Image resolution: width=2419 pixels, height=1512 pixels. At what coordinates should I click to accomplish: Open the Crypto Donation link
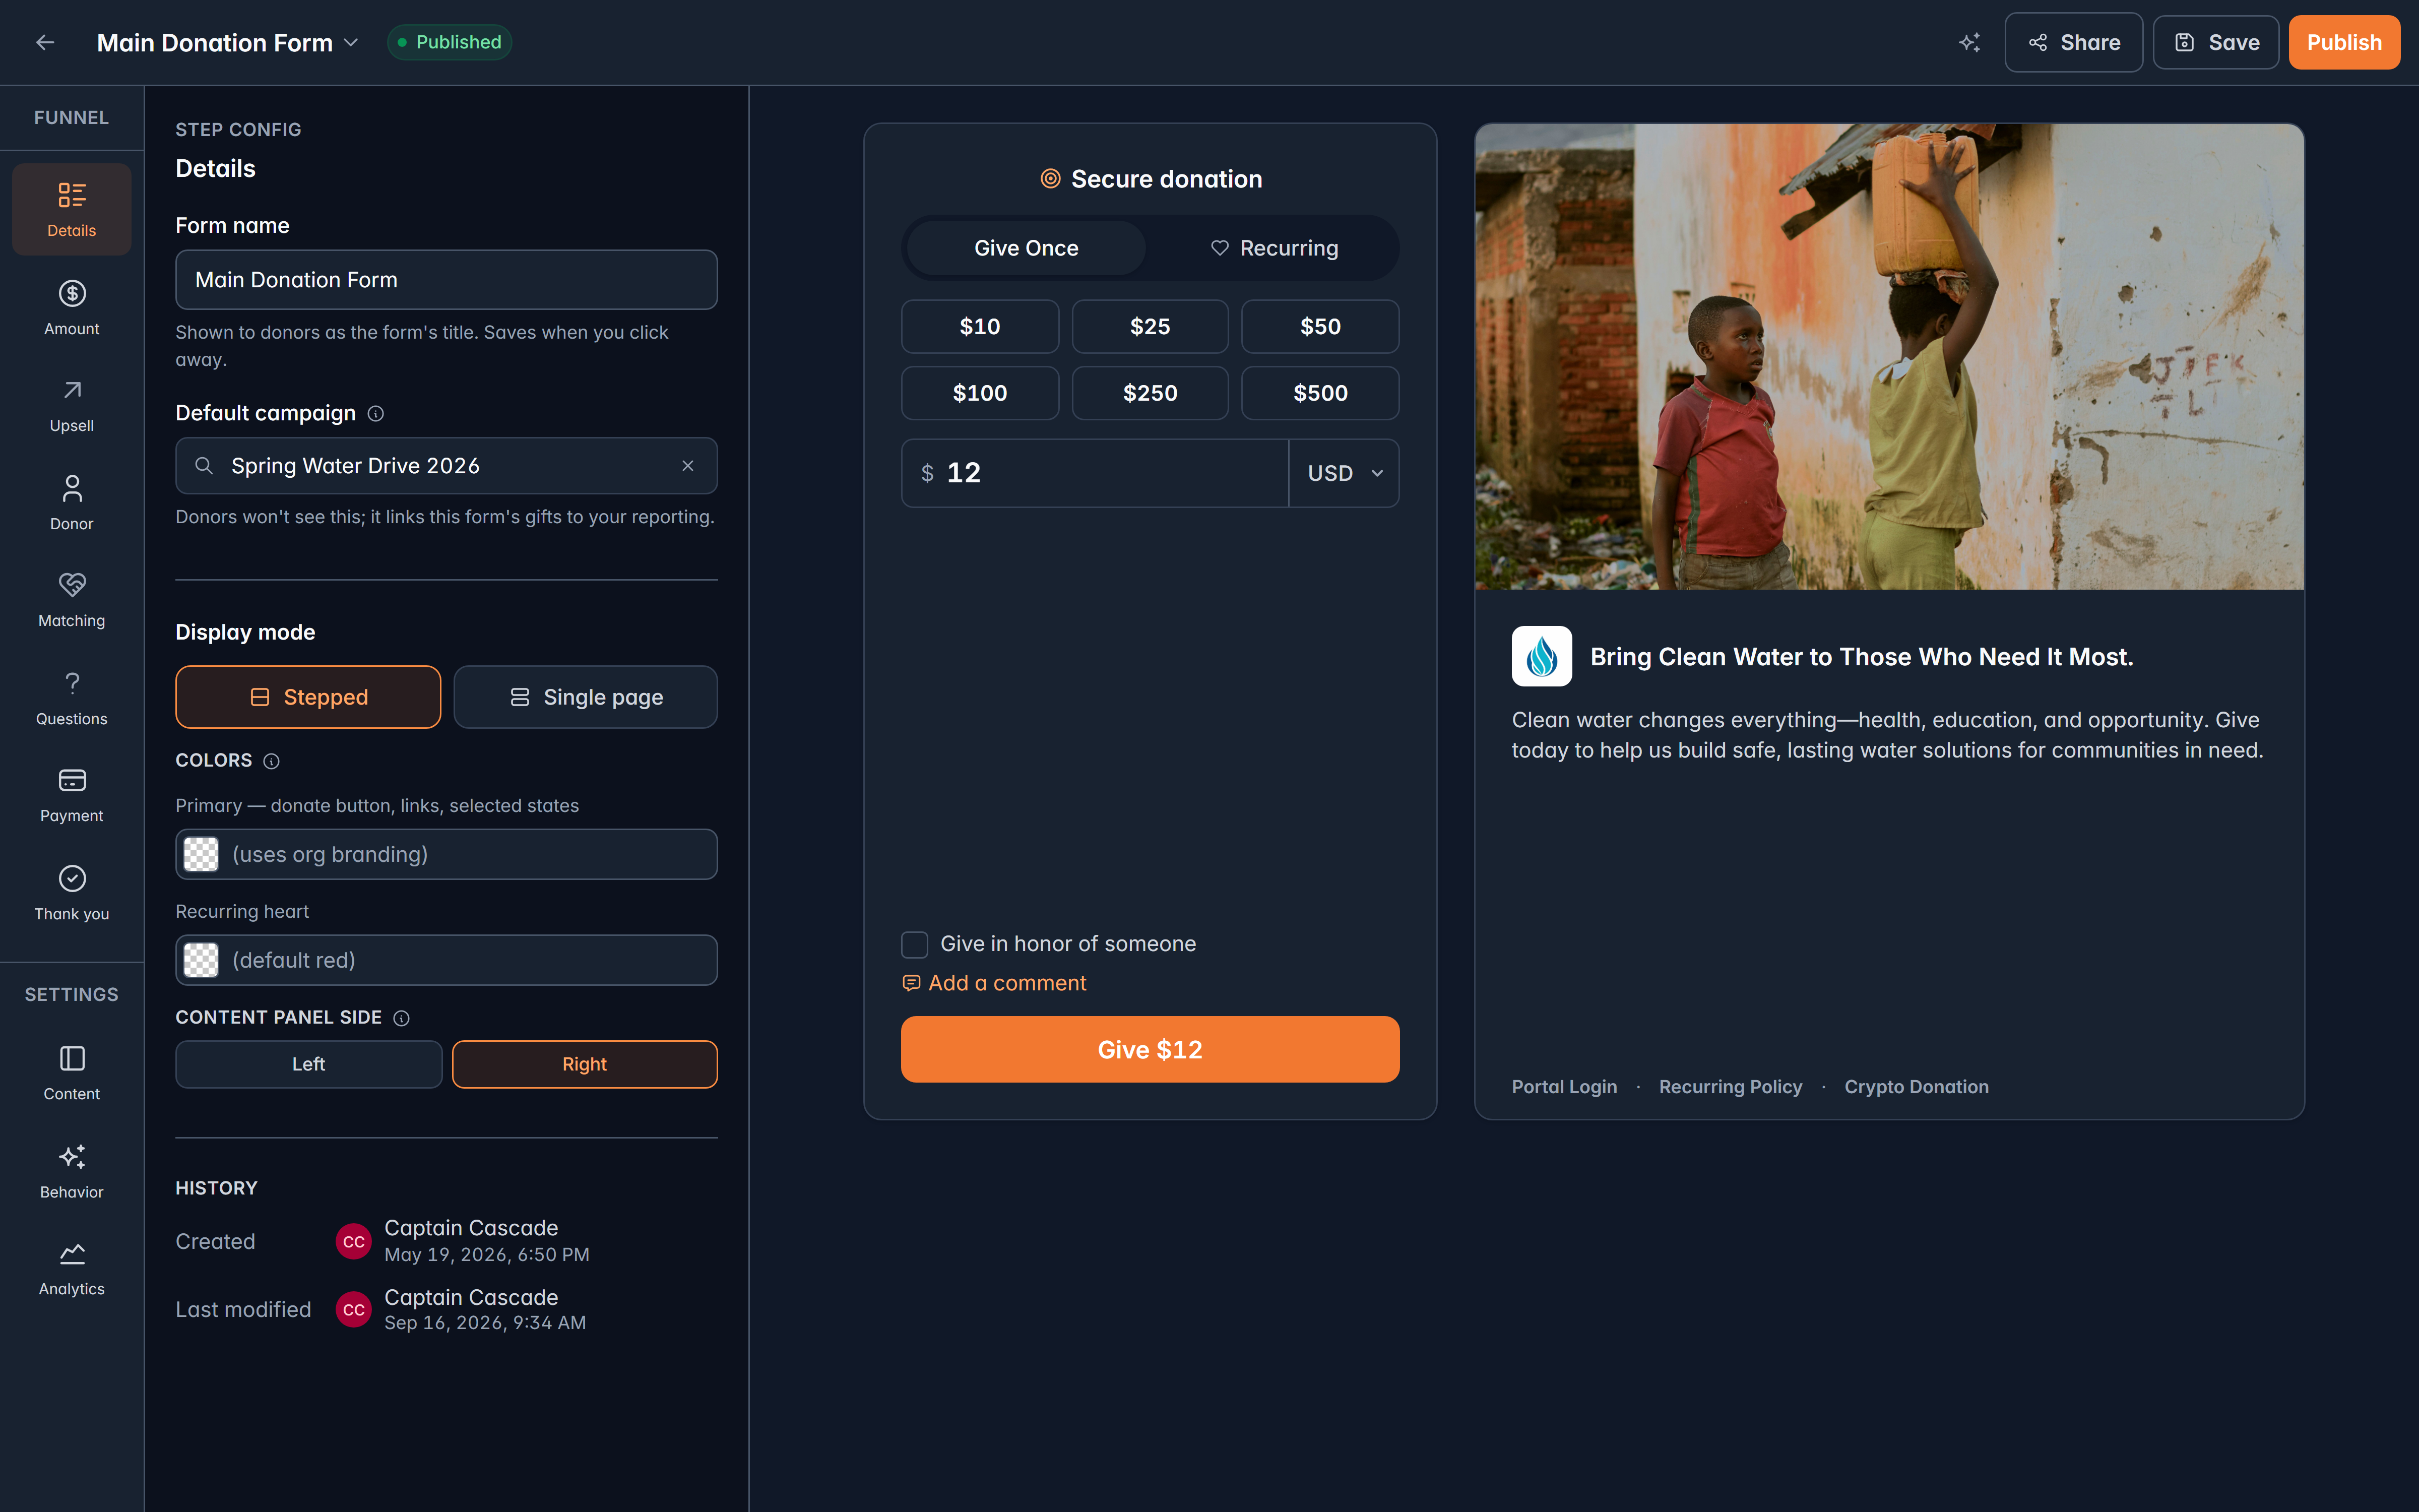pos(1916,1087)
